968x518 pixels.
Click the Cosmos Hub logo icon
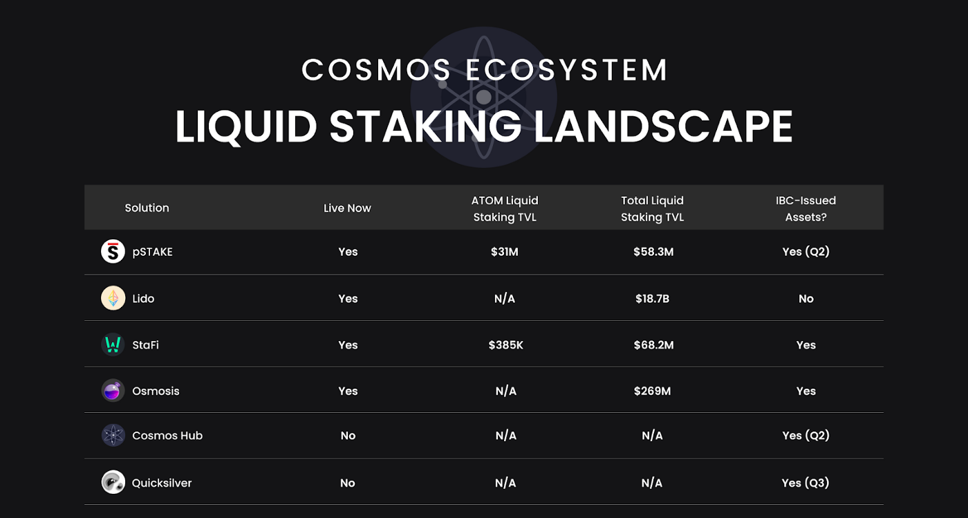click(113, 436)
